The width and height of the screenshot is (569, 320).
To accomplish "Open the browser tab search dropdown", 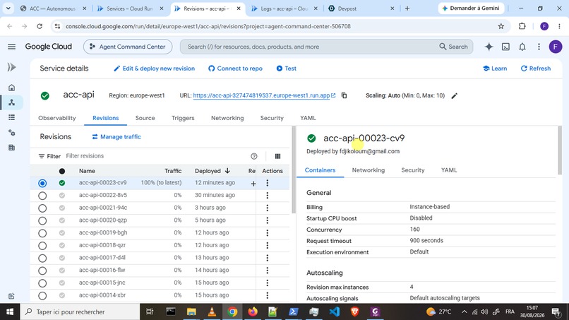I will point(8,8).
